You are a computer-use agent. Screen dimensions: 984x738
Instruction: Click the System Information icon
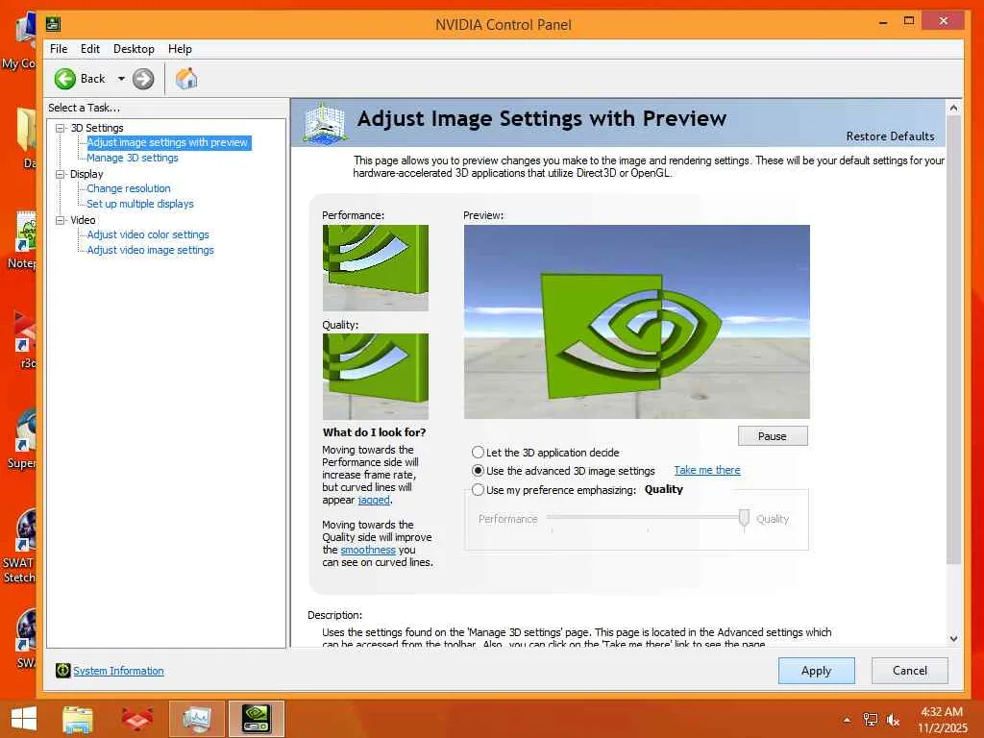pos(62,670)
